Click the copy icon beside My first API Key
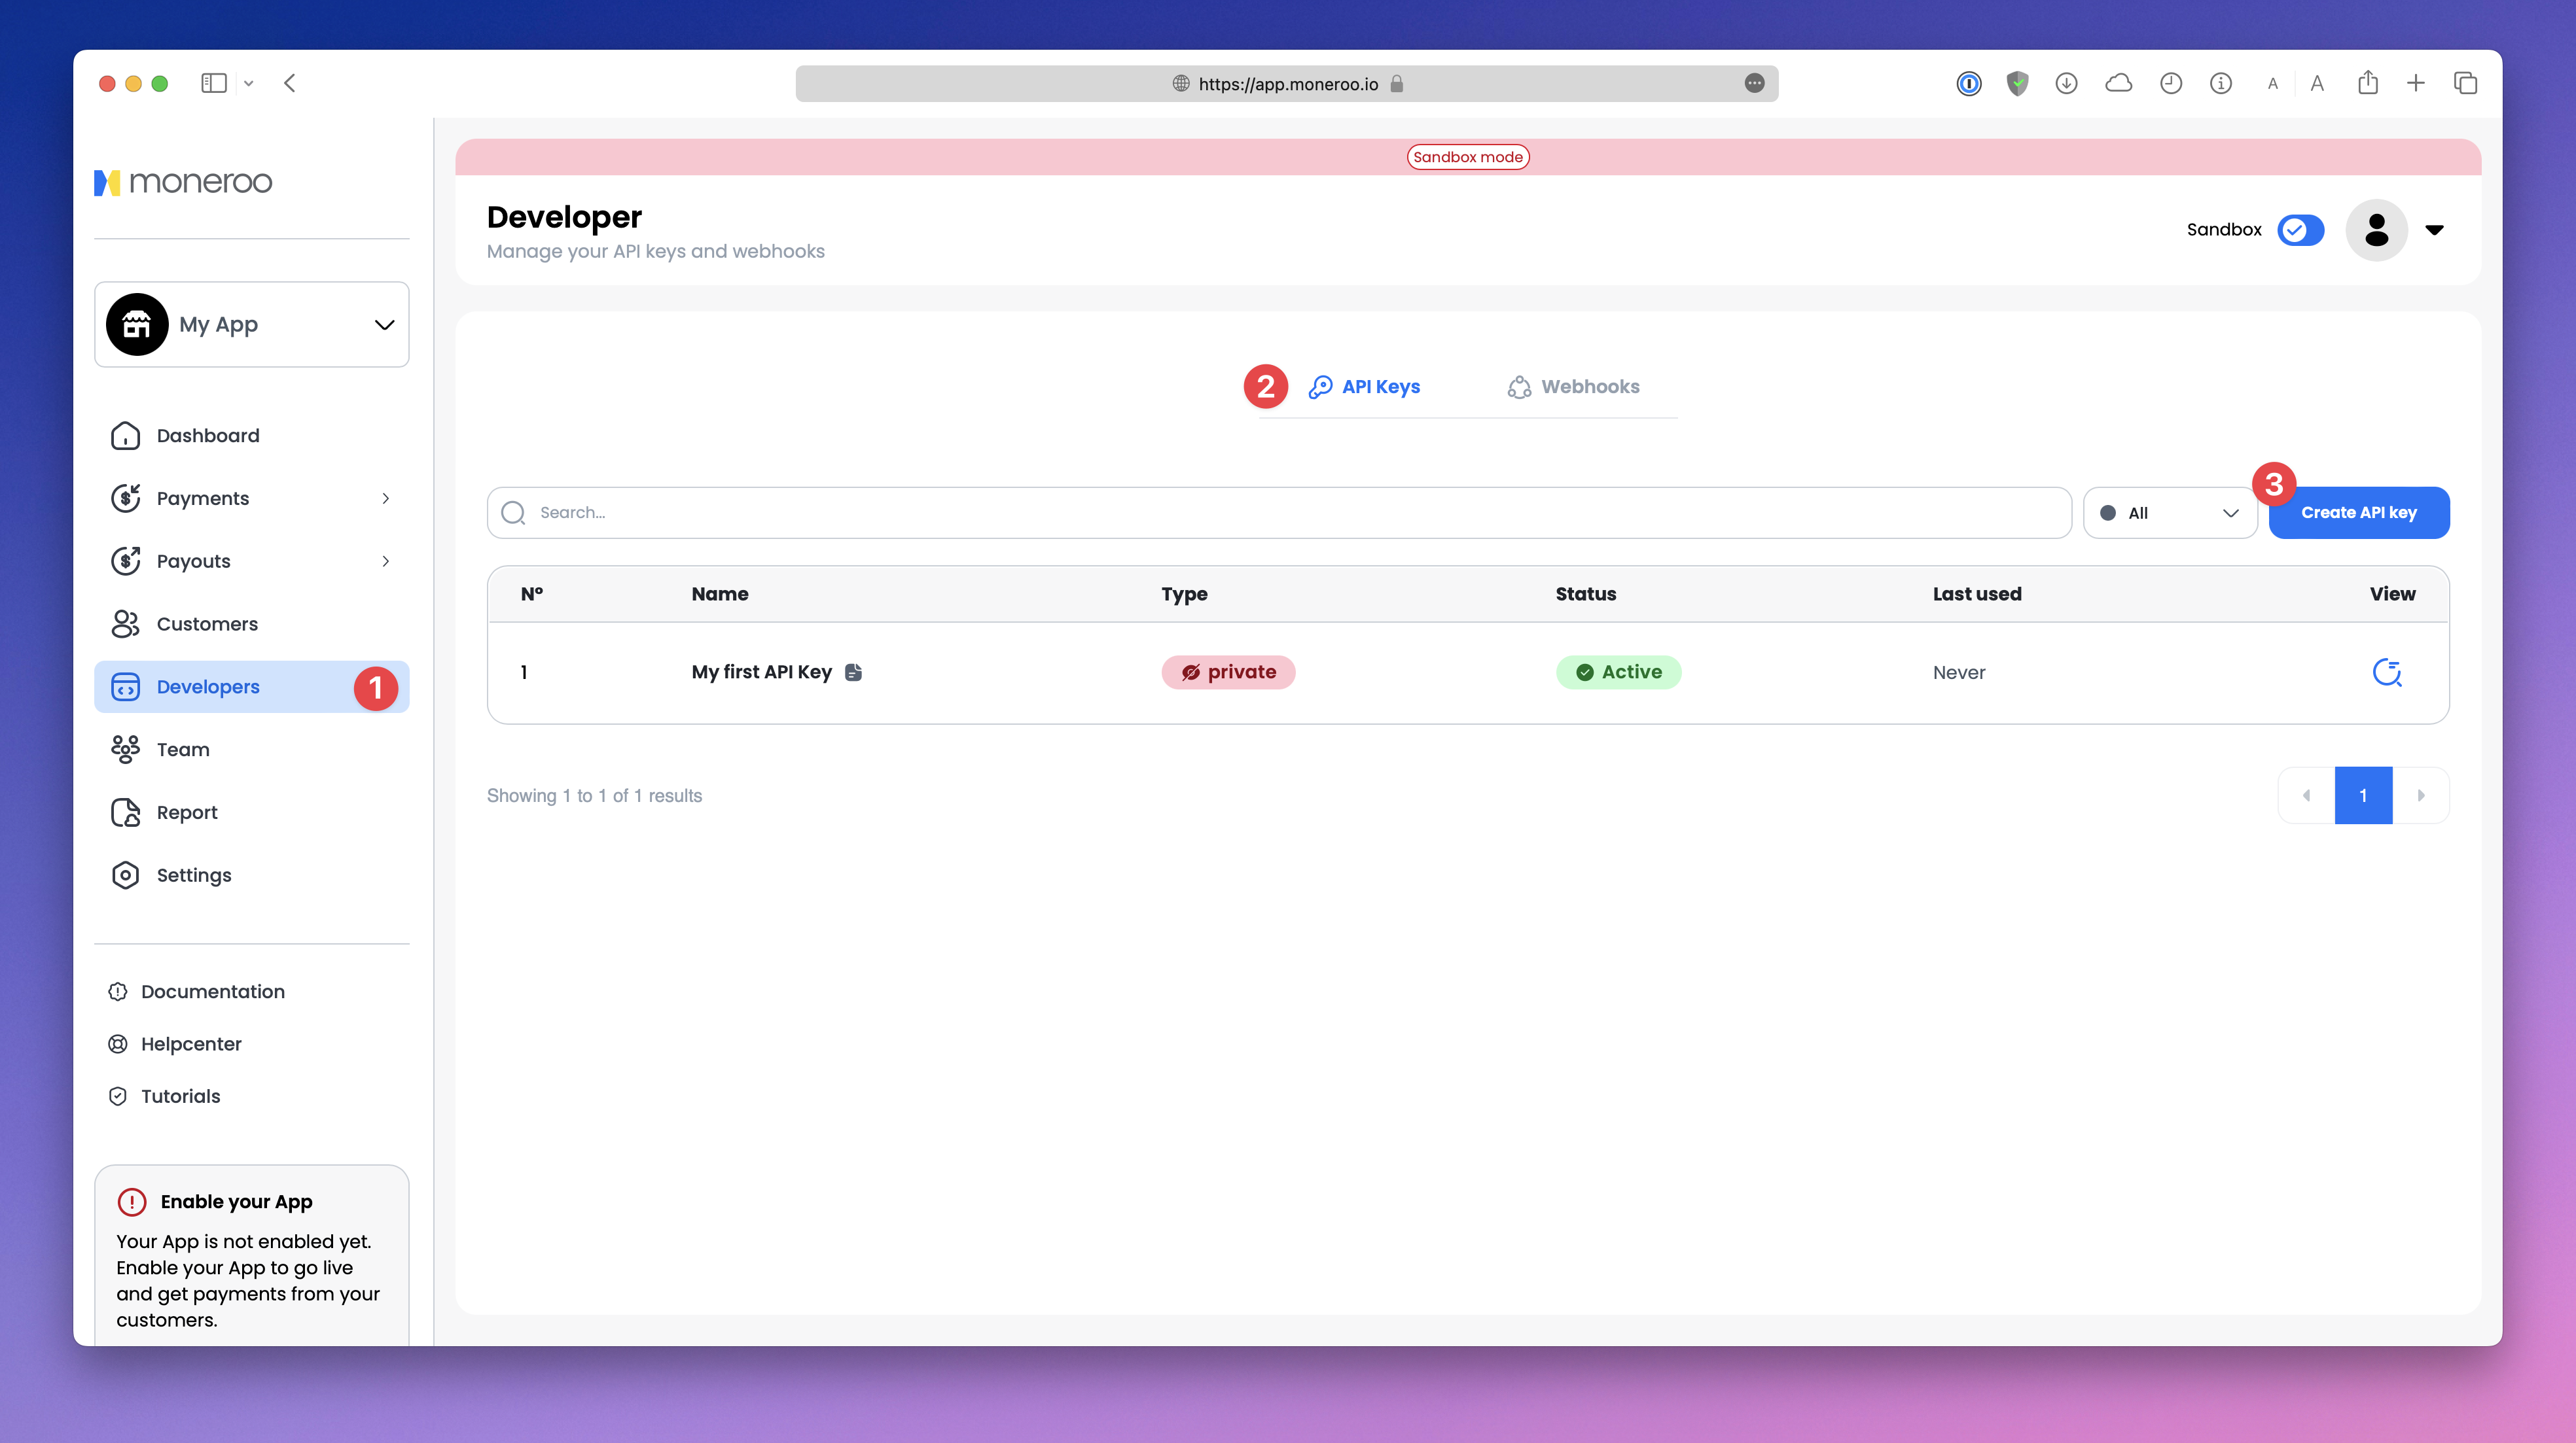The height and width of the screenshot is (1443, 2576). [x=853, y=672]
